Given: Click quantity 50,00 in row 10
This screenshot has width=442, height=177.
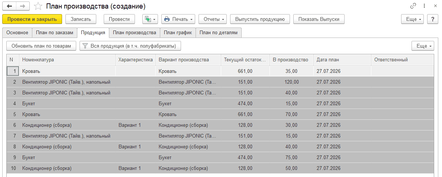Looking at the screenshot, I should click(x=291, y=168).
